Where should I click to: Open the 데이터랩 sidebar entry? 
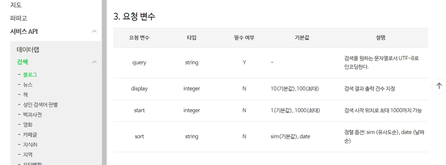28,50
